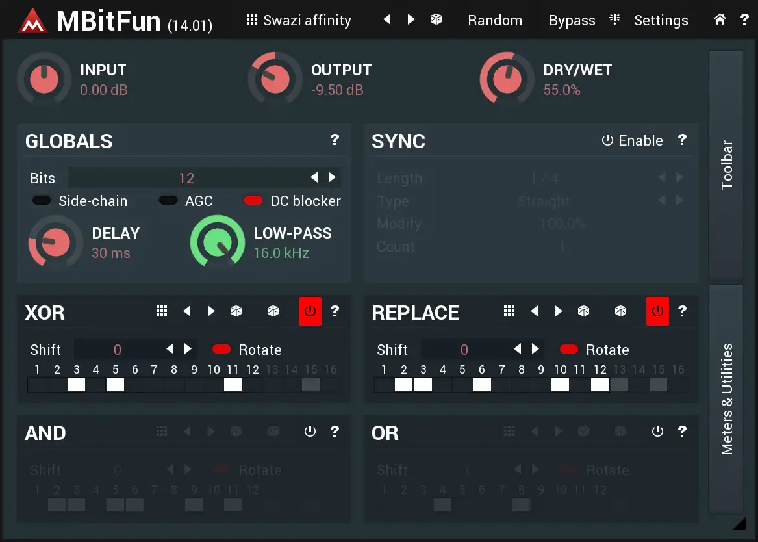
Task: Enable SYNC with the Enable button
Action: pyautogui.click(x=632, y=140)
